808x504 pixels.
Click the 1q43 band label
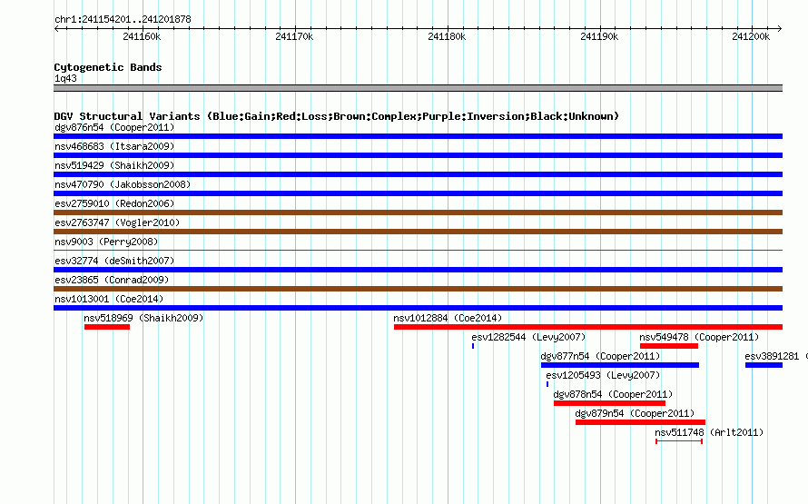[x=65, y=78]
